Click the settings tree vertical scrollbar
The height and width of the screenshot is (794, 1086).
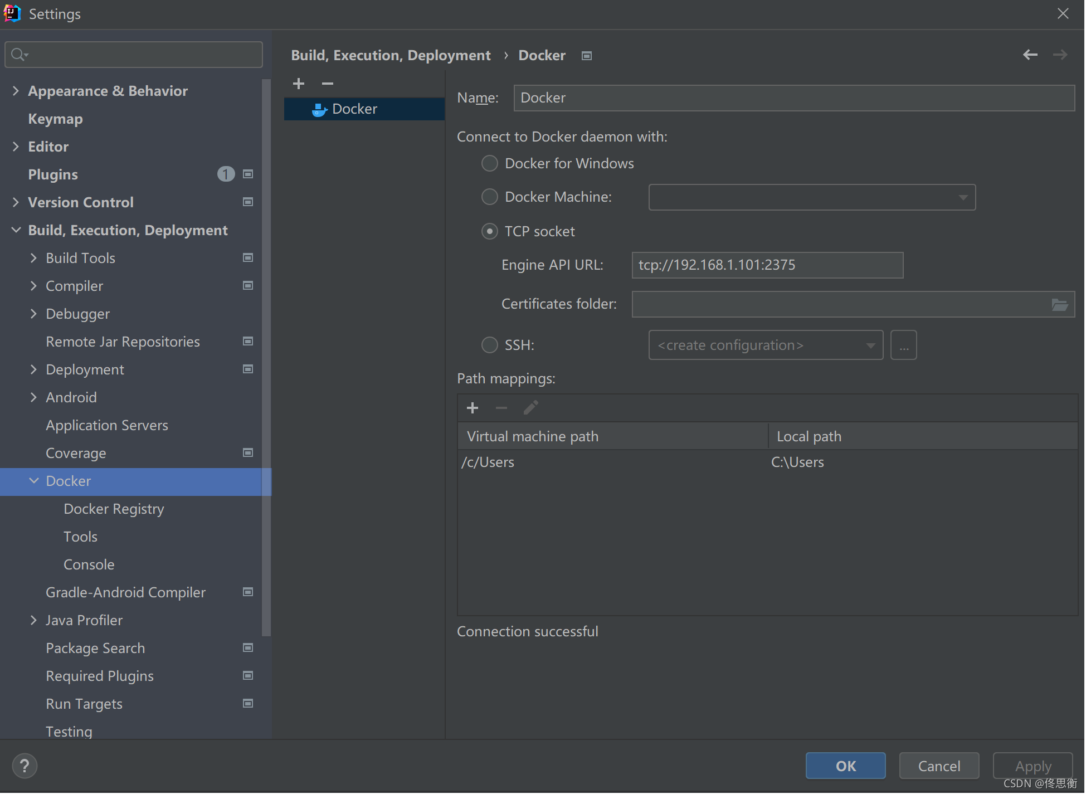coord(266,357)
